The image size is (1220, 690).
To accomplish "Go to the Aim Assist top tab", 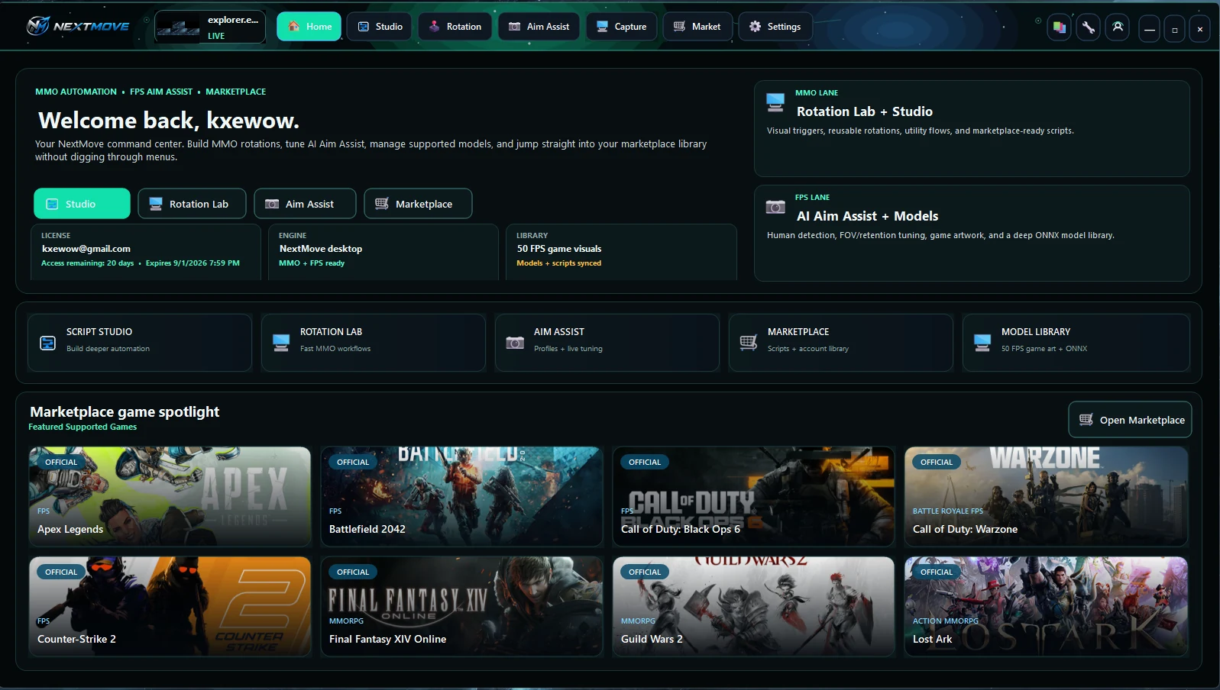I will [x=539, y=27].
